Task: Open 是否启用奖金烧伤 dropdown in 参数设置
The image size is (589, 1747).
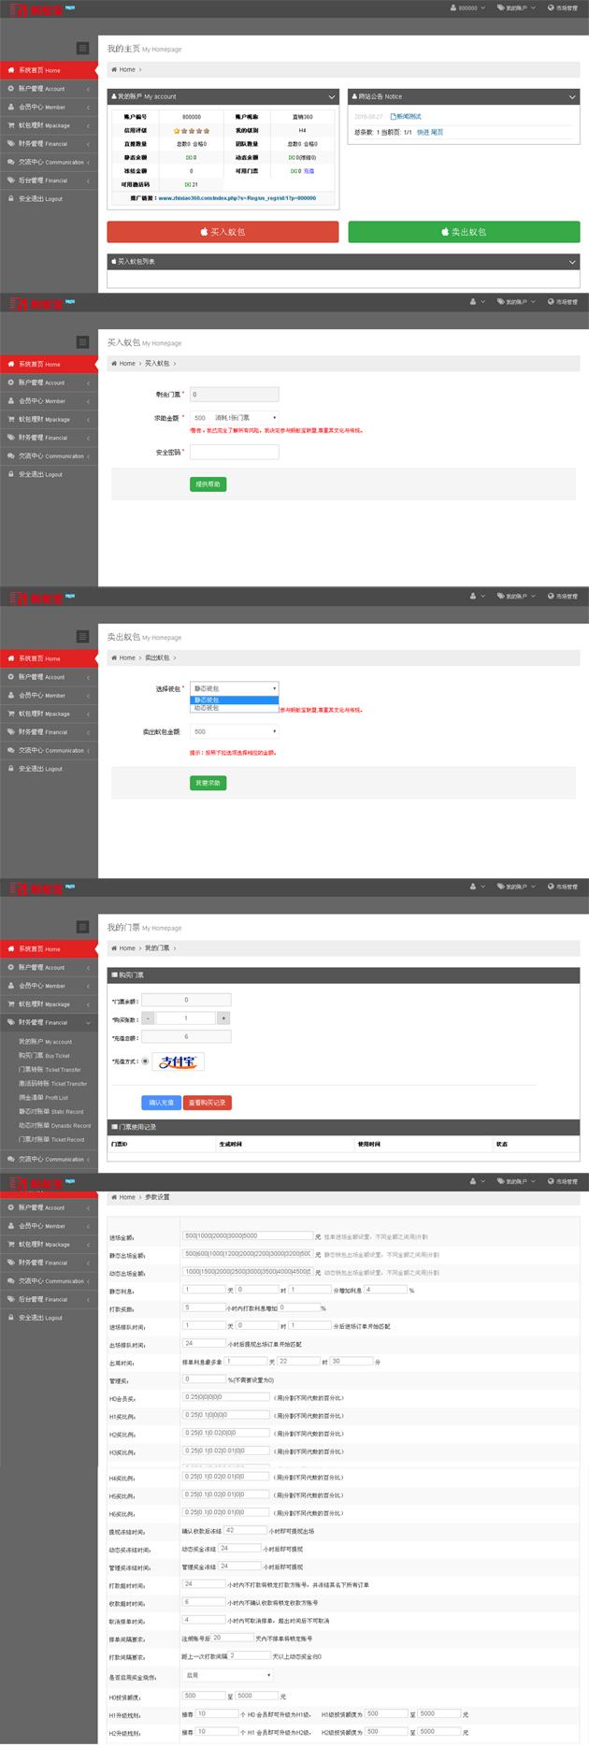Action: tap(226, 1676)
